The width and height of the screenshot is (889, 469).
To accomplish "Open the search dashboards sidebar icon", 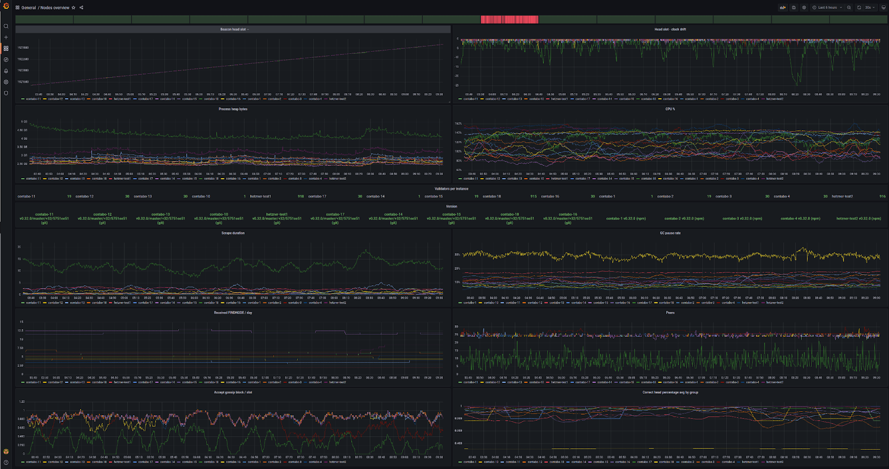I will coord(6,26).
